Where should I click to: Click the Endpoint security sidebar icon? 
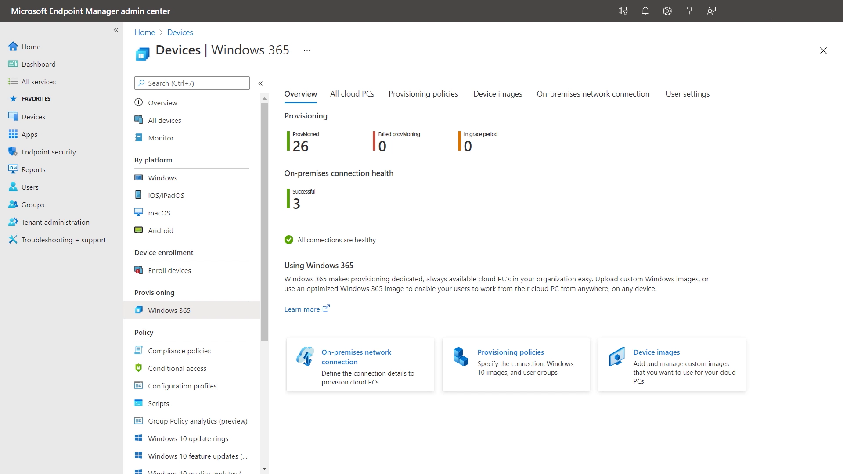14,151
